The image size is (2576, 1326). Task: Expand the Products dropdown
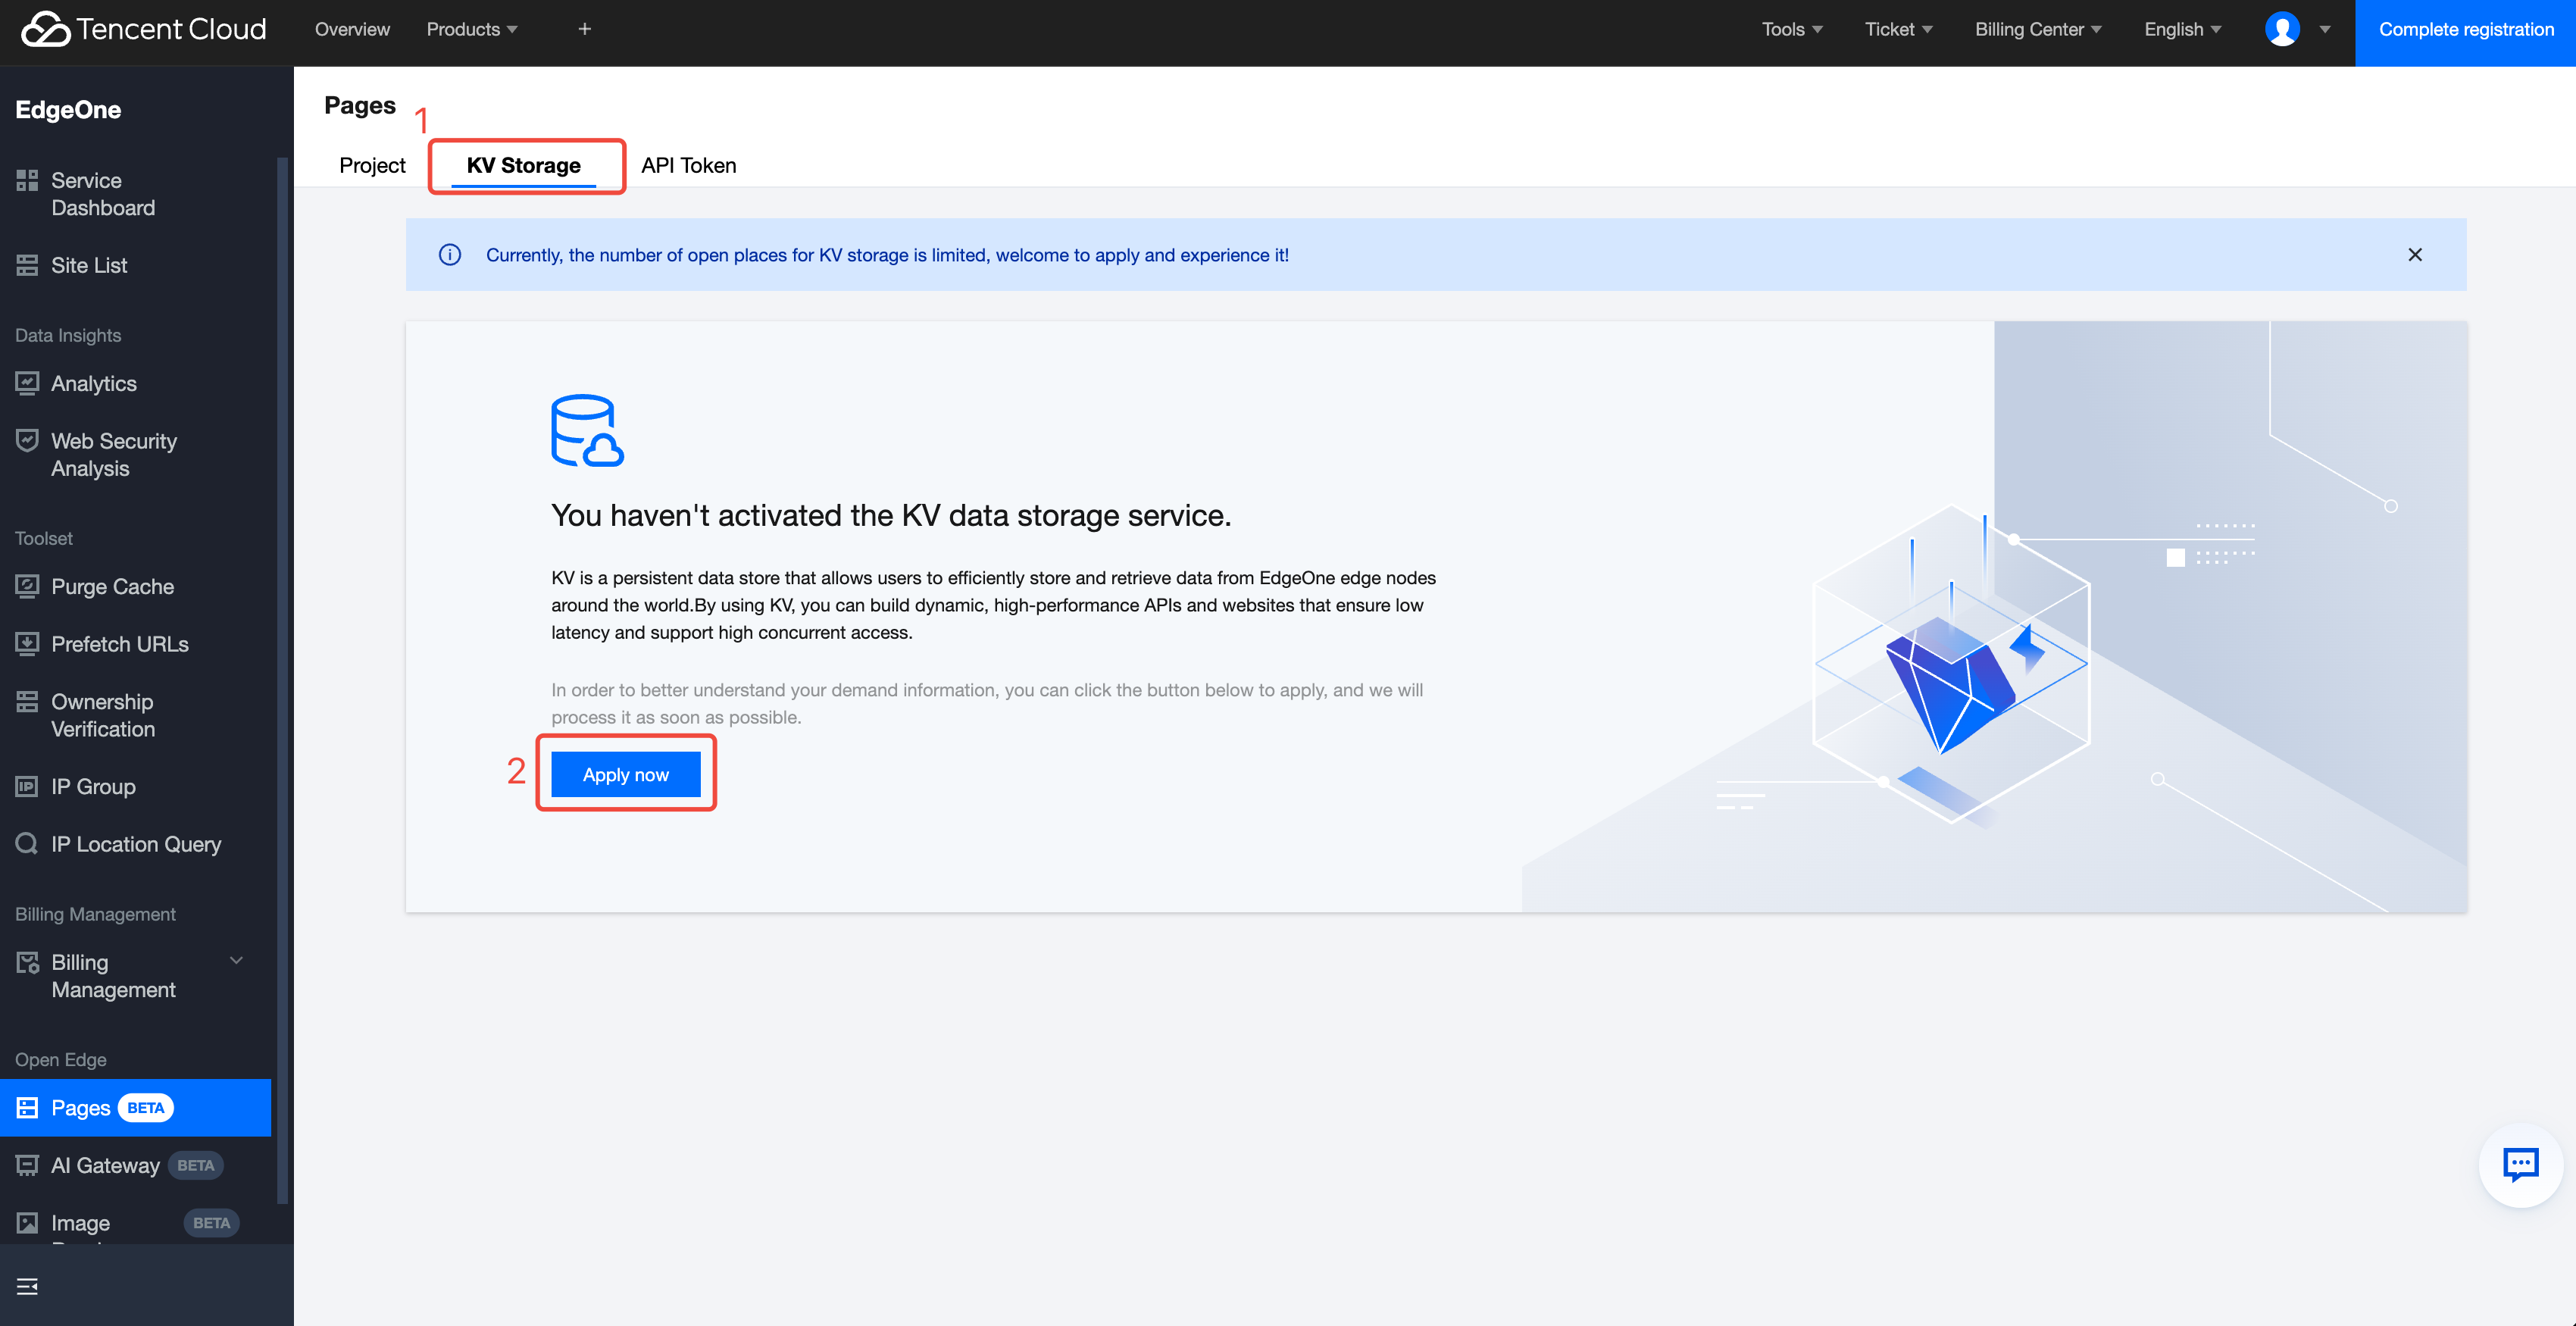(x=472, y=29)
